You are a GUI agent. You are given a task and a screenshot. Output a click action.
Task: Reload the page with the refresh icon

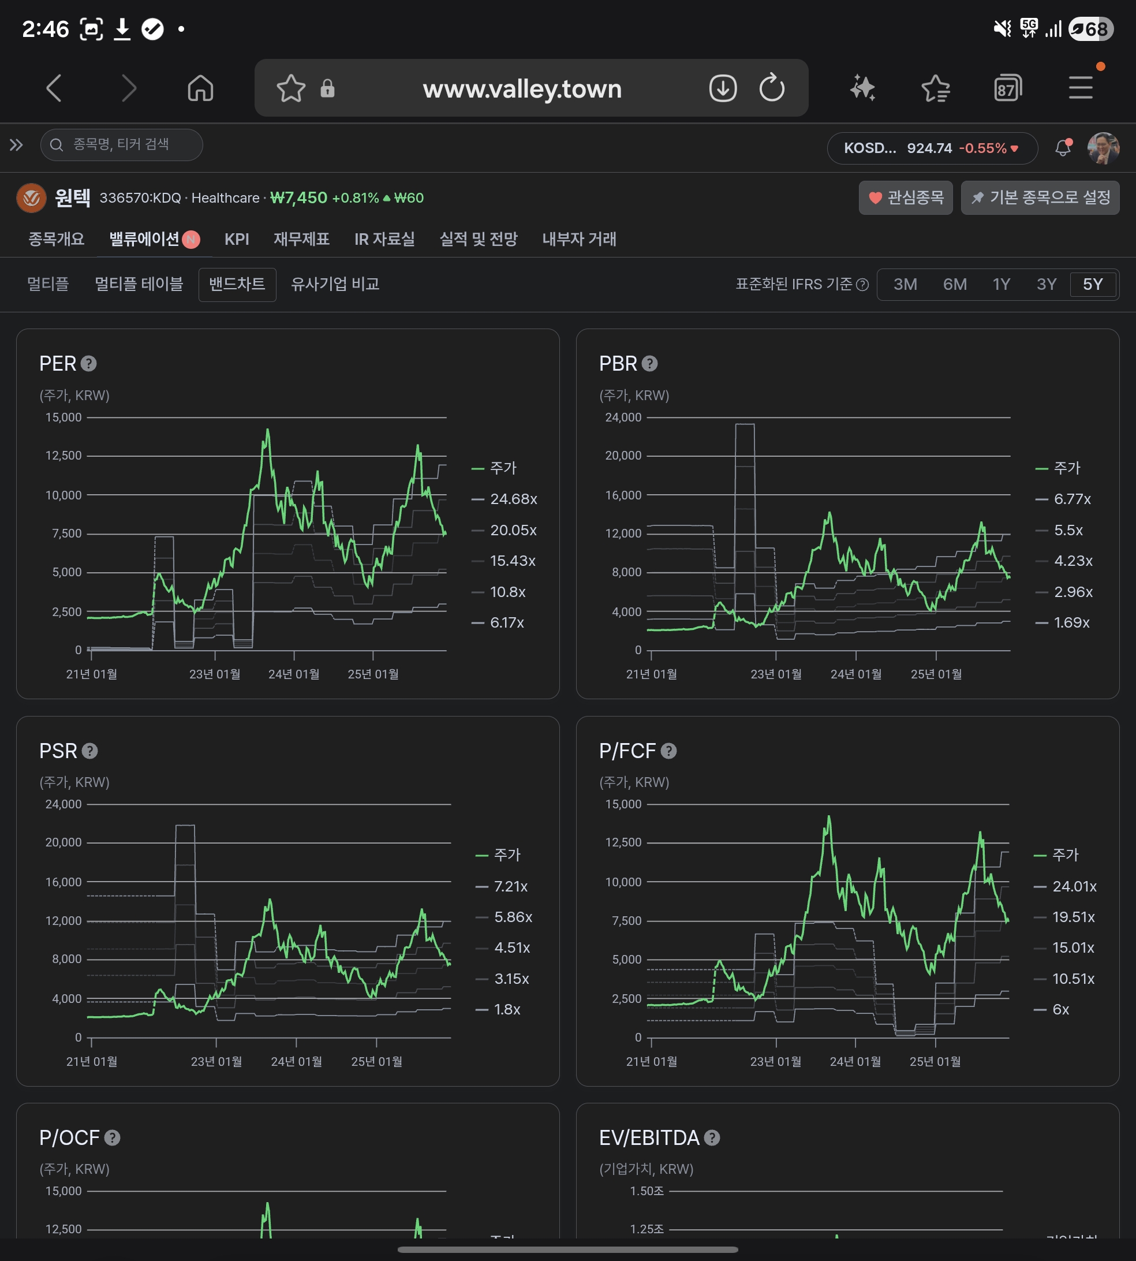tap(772, 88)
